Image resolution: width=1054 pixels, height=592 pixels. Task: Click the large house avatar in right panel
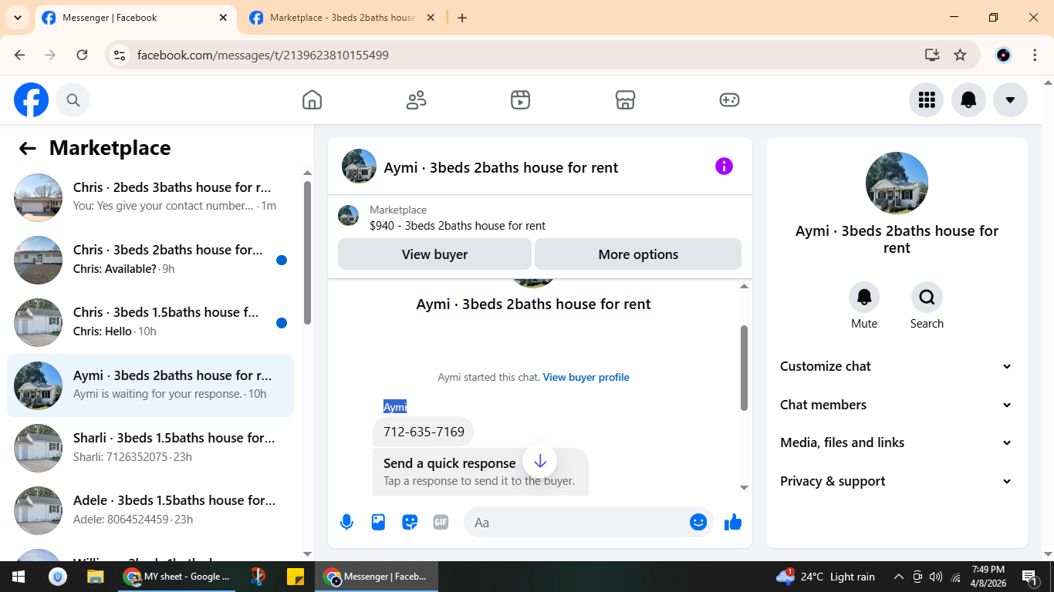coord(897,183)
